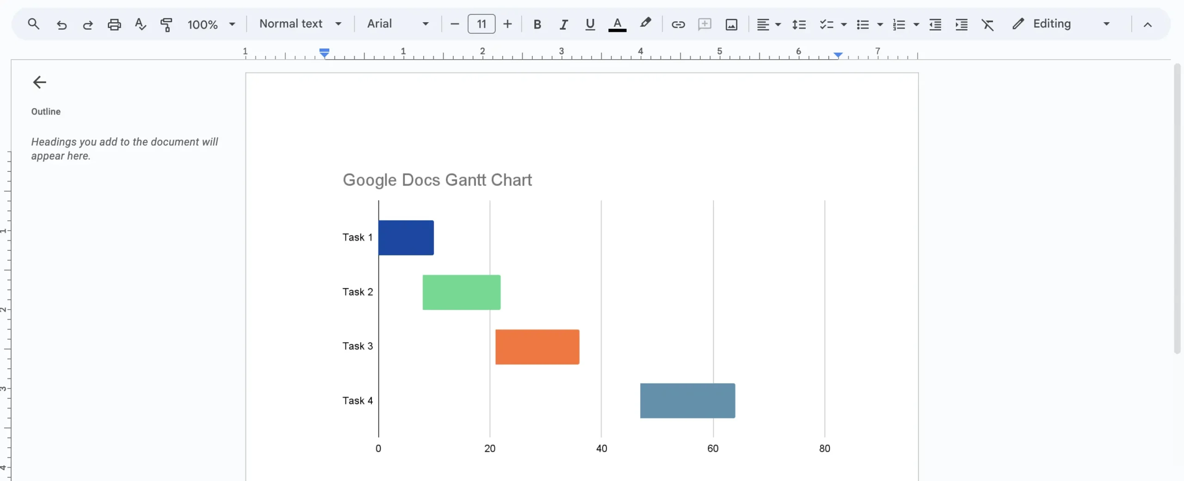Select the Google Docs Gantt Chart title
This screenshot has height=481, width=1184.
[437, 180]
